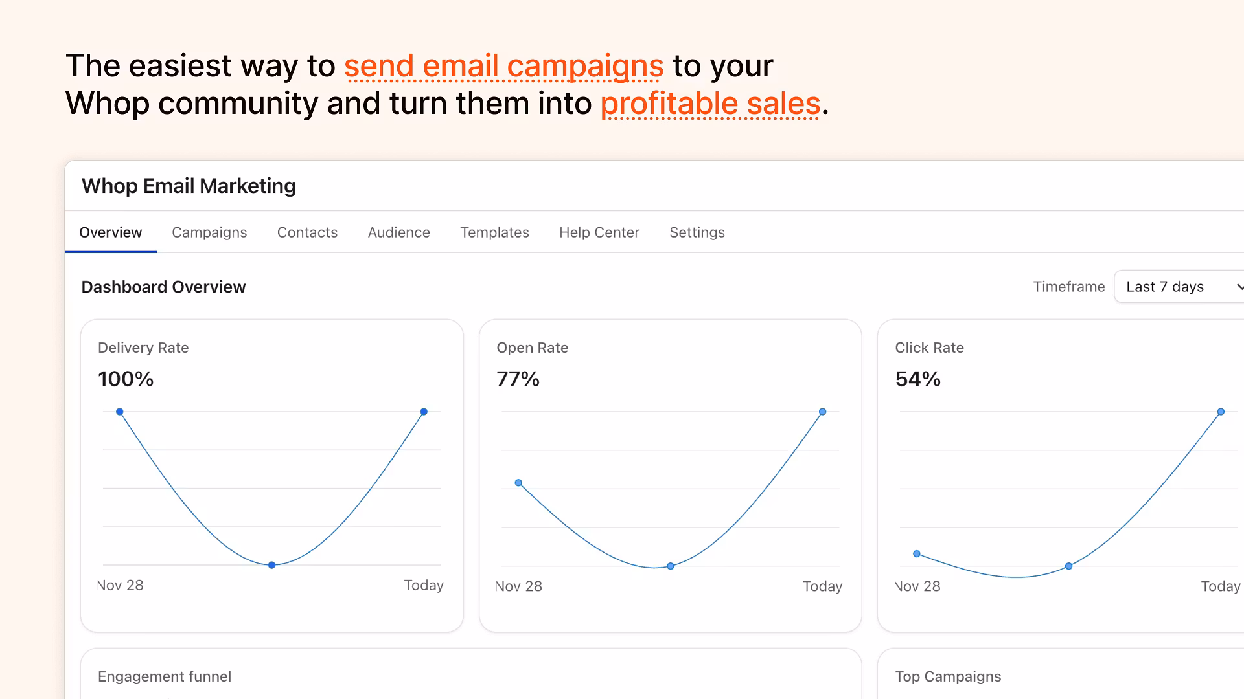Click Open Rate chart's Nov 28 data point
1244x699 pixels.
pos(518,483)
